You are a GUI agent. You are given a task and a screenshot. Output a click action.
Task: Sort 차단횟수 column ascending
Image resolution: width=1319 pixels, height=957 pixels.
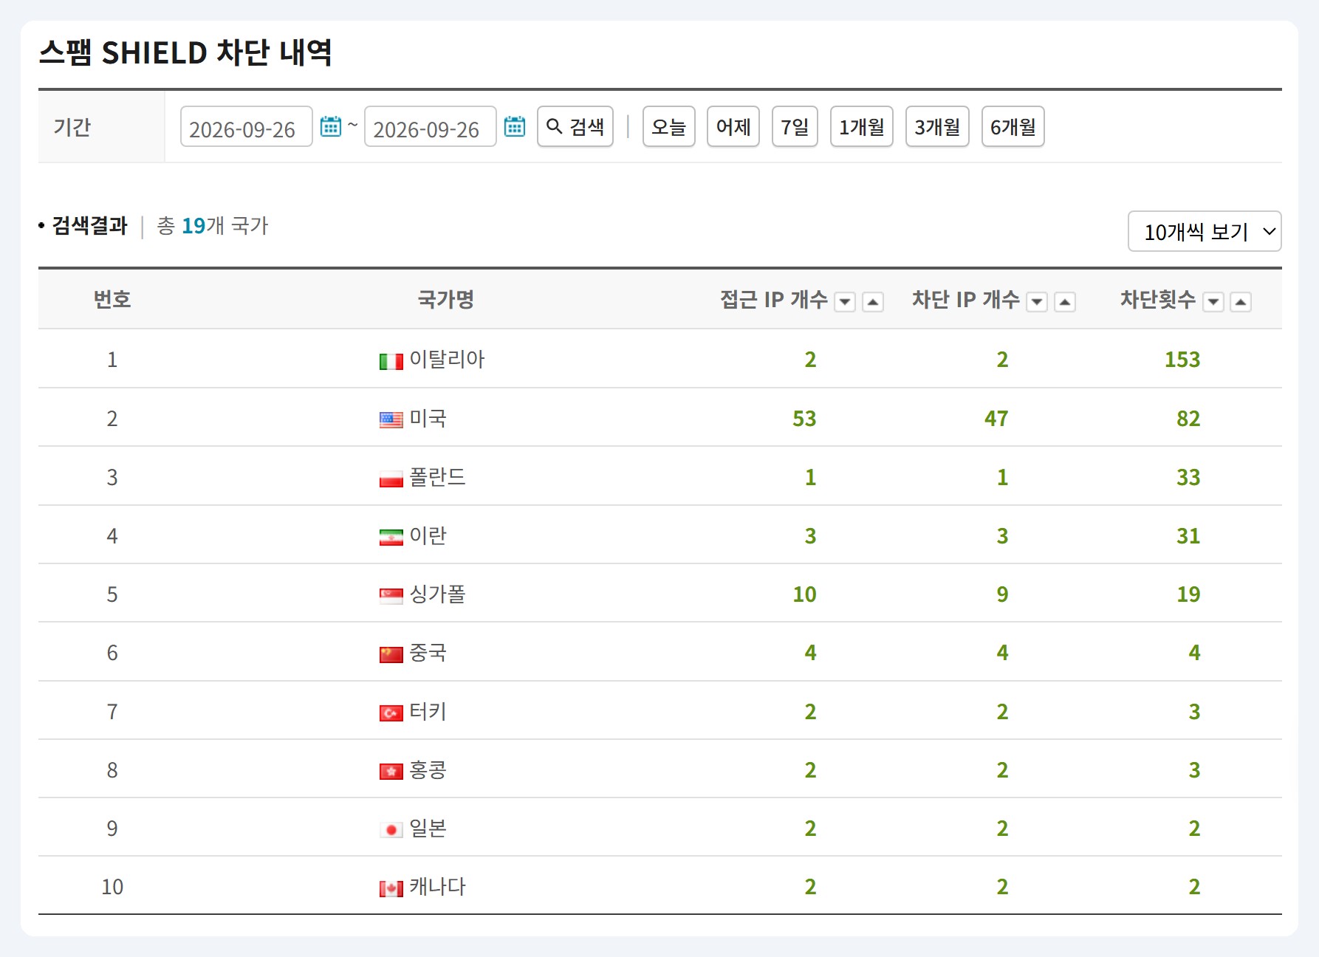click(1241, 302)
